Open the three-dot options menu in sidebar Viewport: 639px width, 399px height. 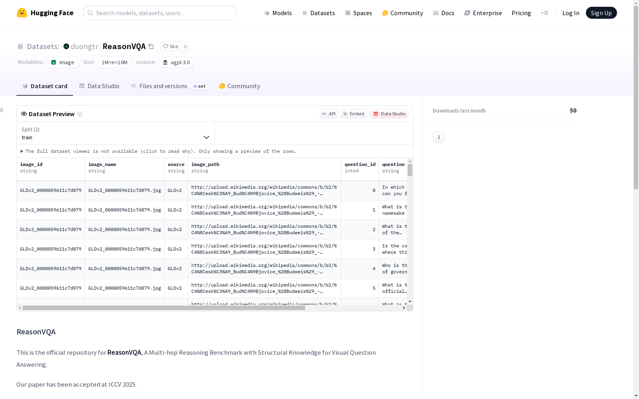439,137
